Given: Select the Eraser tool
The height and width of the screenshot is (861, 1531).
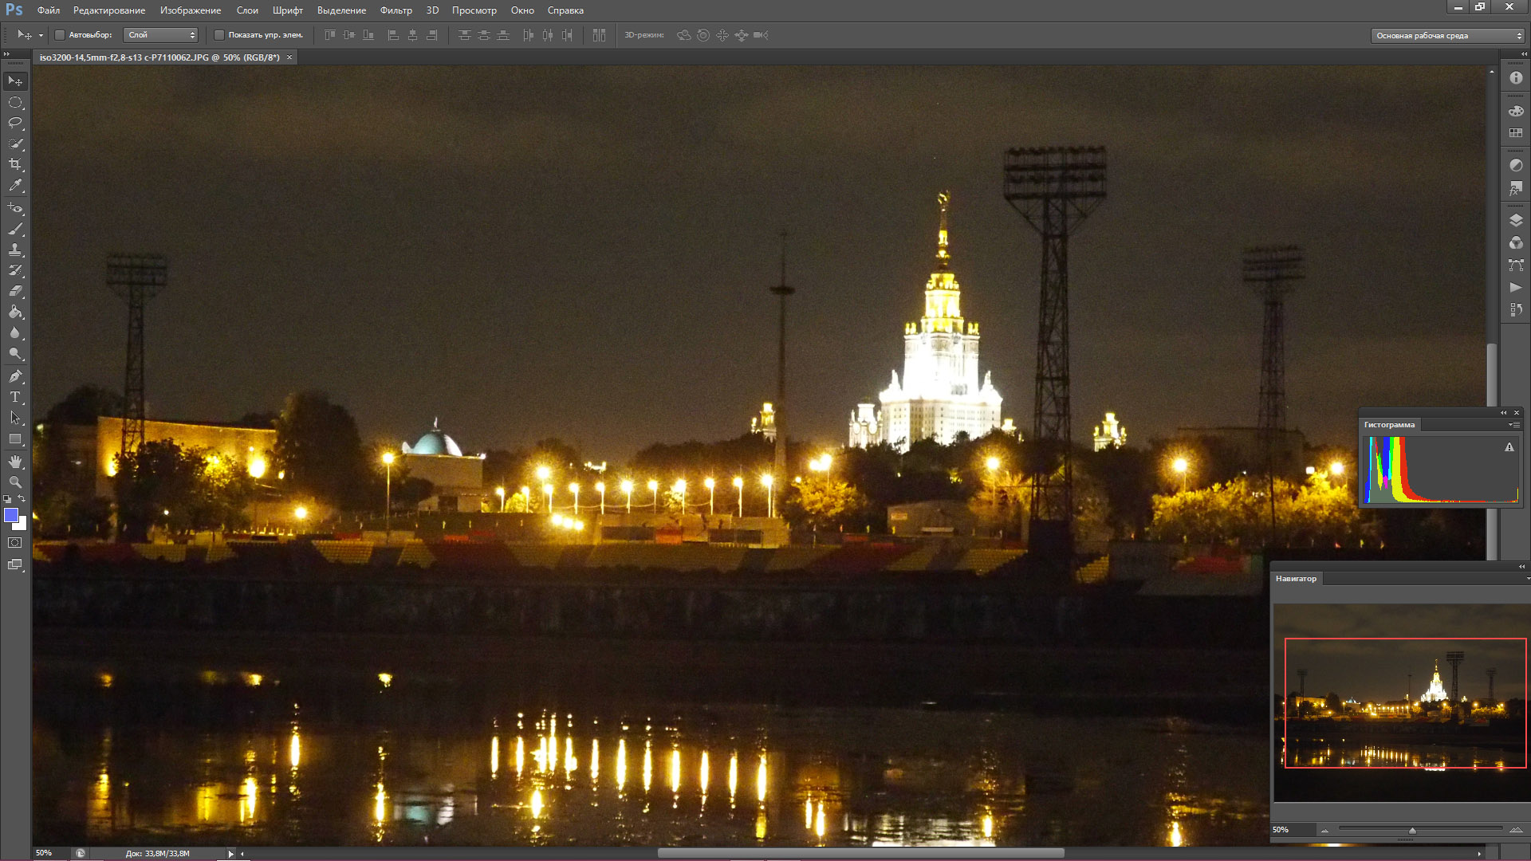Looking at the screenshot, I should pyautogui.click(x=15, y=291).
